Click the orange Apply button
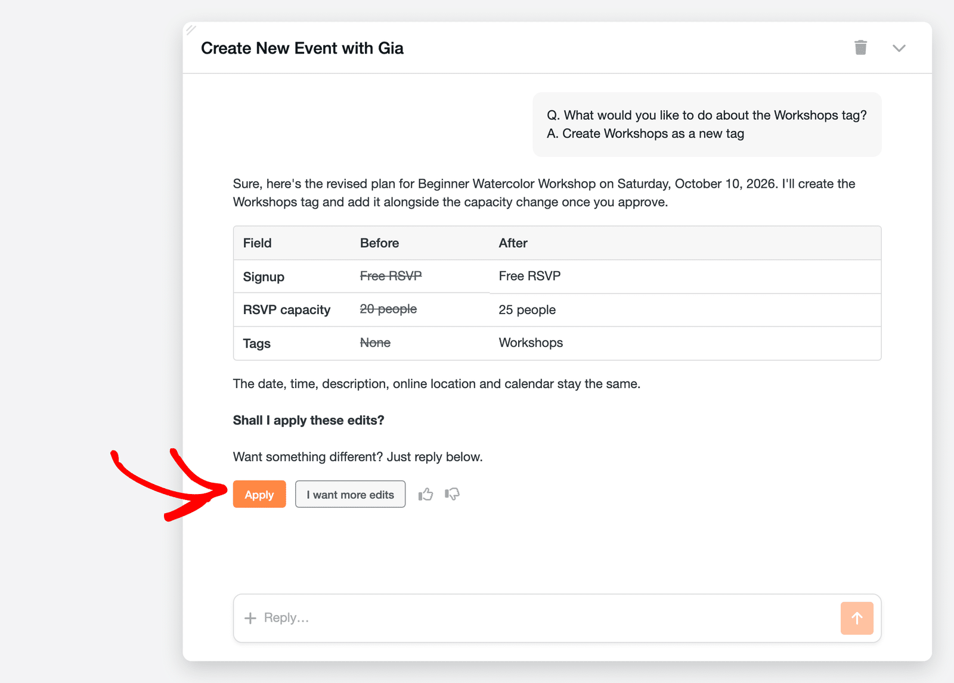The width and height of the screenshot is (954, 683). [259, 494]
